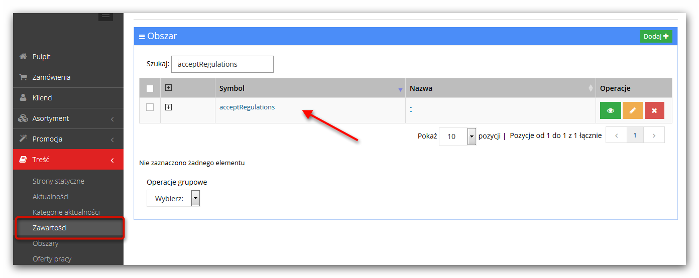Focus the Szukaj search field
This screenshot has height=278, width=699.
click(222, 64)
